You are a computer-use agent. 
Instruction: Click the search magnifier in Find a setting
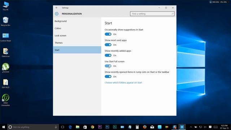173,14
